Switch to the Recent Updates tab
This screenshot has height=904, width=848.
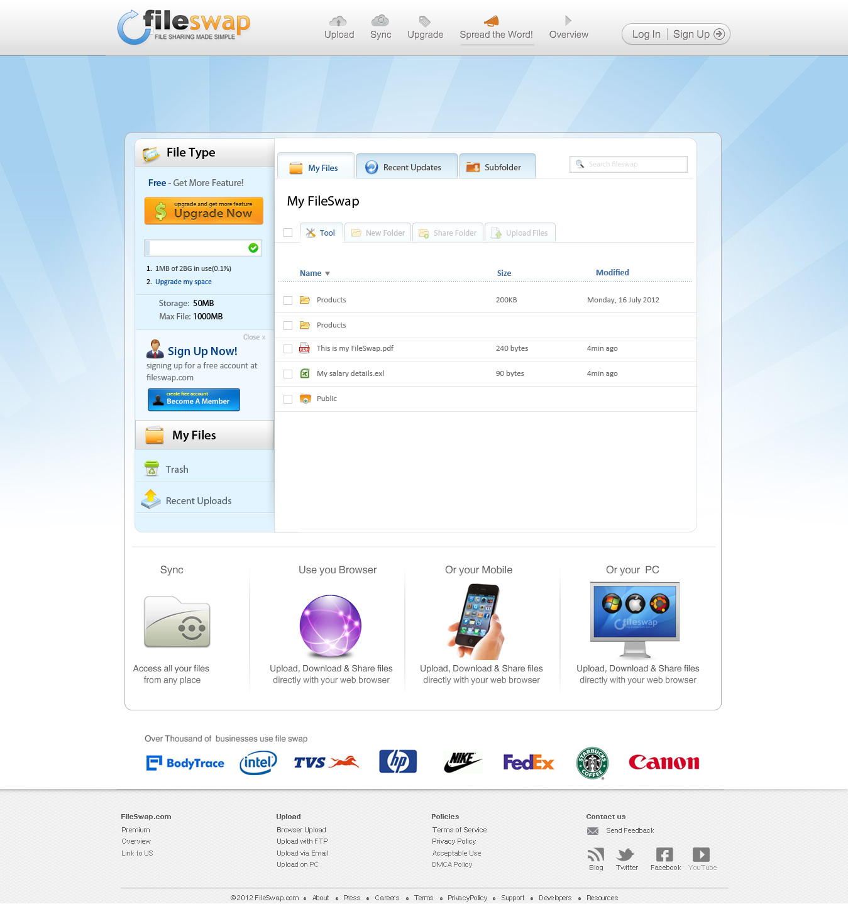[x=406, y=167]
